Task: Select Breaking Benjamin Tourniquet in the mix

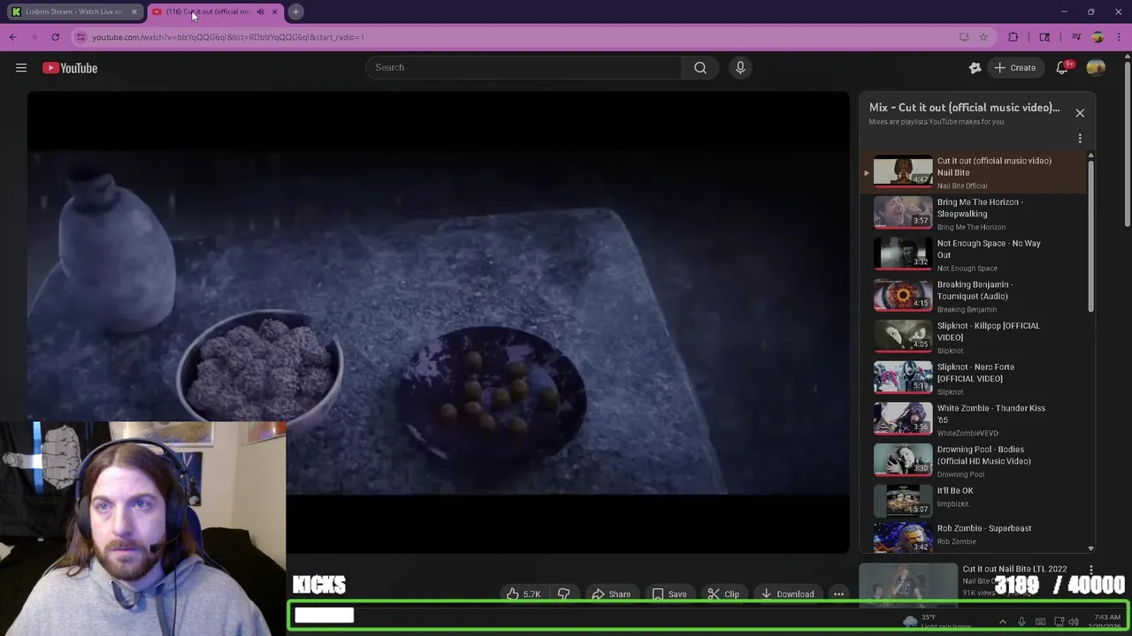Action: click(973, 296)
